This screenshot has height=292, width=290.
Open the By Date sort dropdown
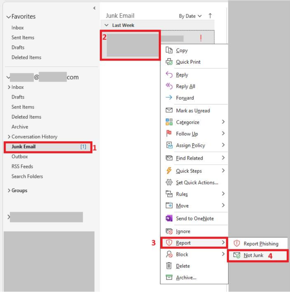pos(190,16)
